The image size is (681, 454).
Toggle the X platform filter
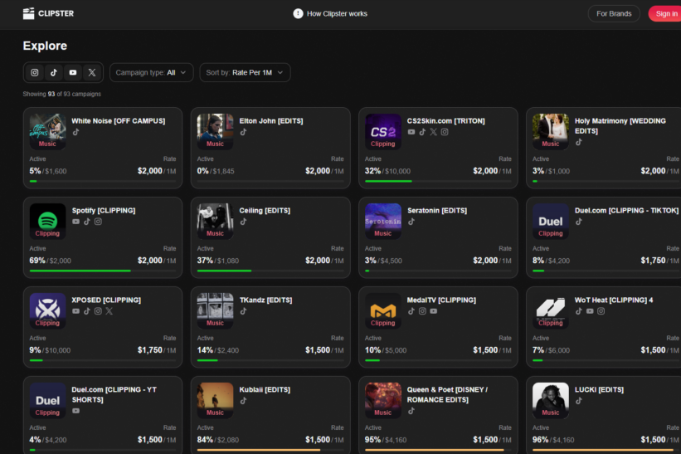92,72
